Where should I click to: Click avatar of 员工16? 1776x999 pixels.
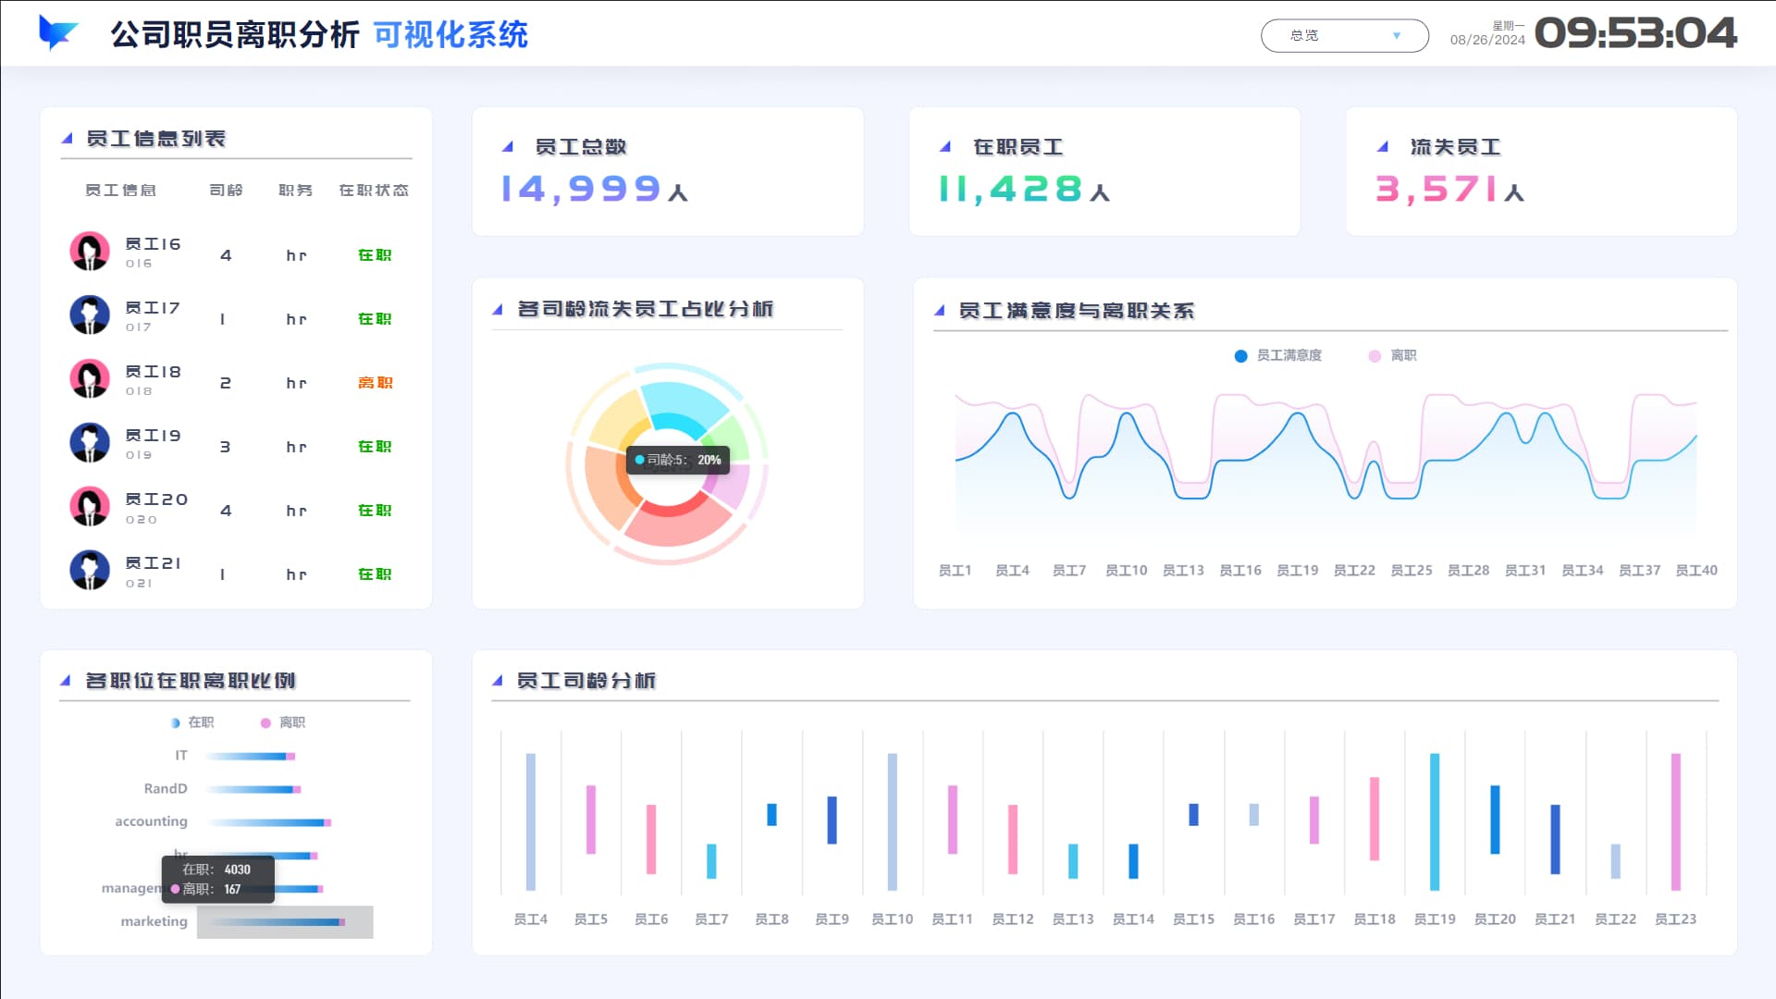click(90, 251)
